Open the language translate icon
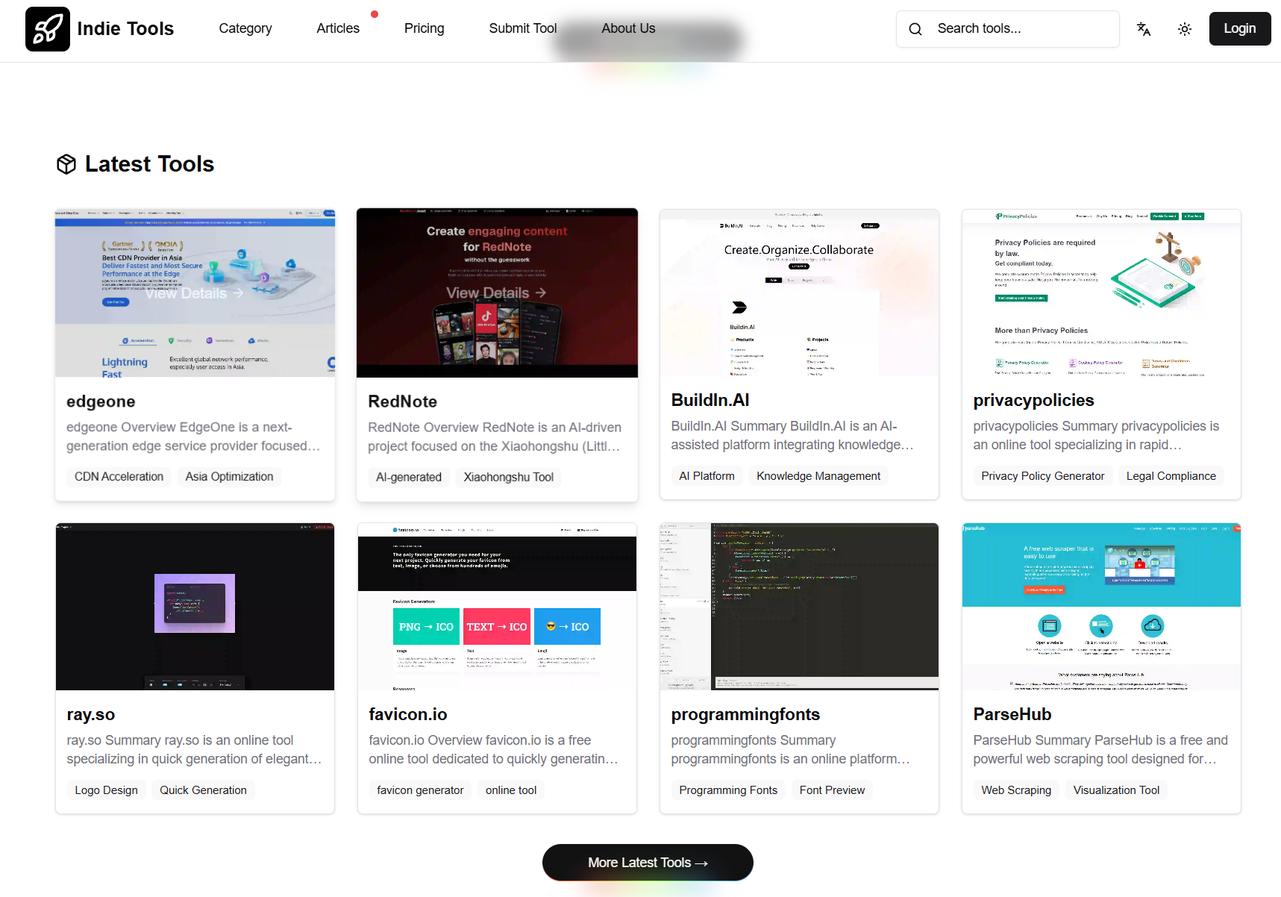Screen dimensions: 1281x897 point(1144,29)
